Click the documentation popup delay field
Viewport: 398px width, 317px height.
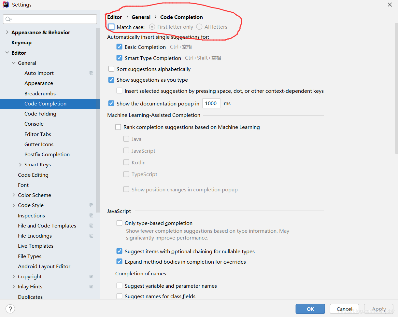211,103
